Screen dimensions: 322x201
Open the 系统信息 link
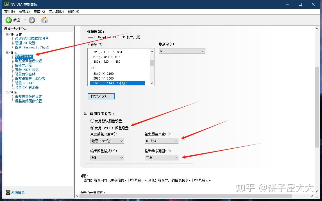click(18, 192)
